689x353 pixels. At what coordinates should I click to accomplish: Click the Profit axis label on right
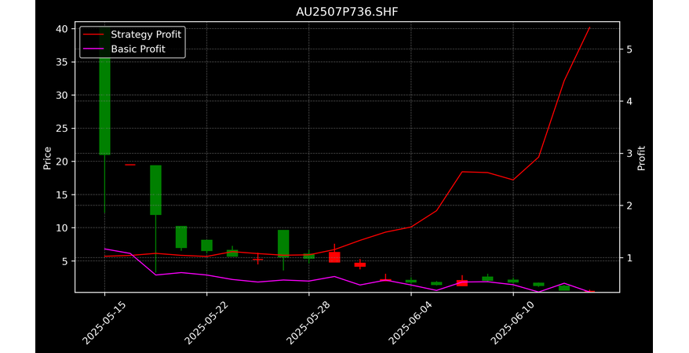coord(641,158)
